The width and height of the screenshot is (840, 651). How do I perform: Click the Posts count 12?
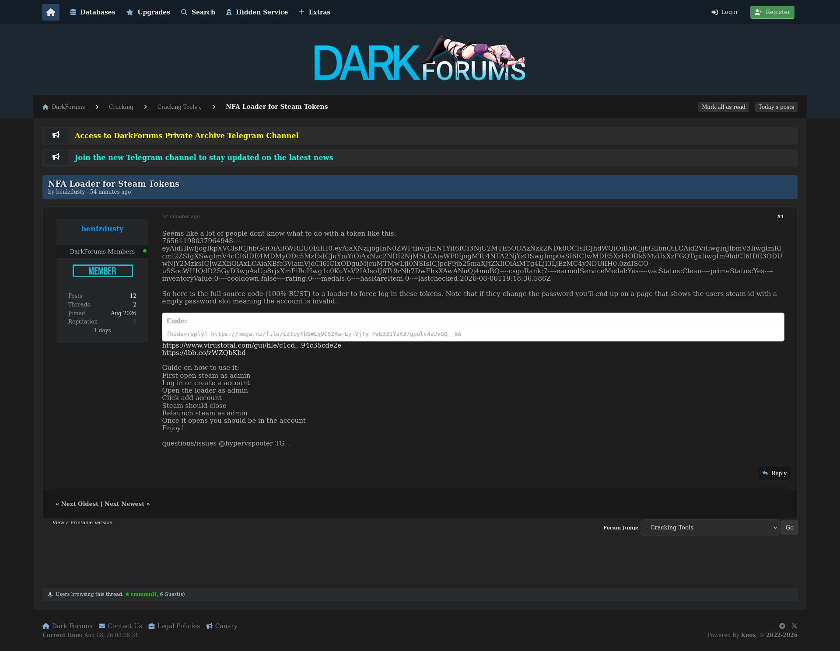[x=133, y=296]
